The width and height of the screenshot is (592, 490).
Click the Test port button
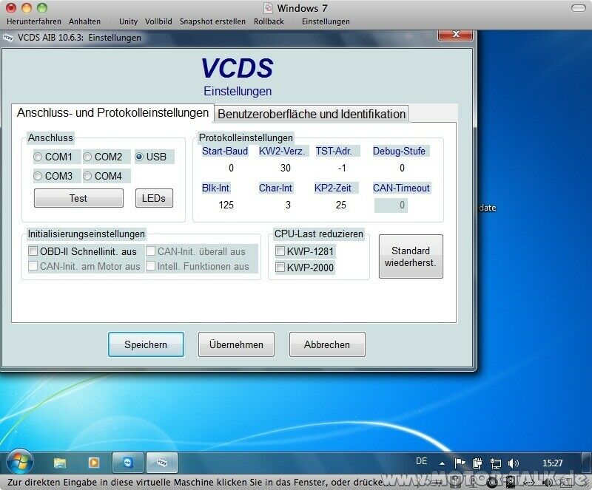tap(78, 198)
